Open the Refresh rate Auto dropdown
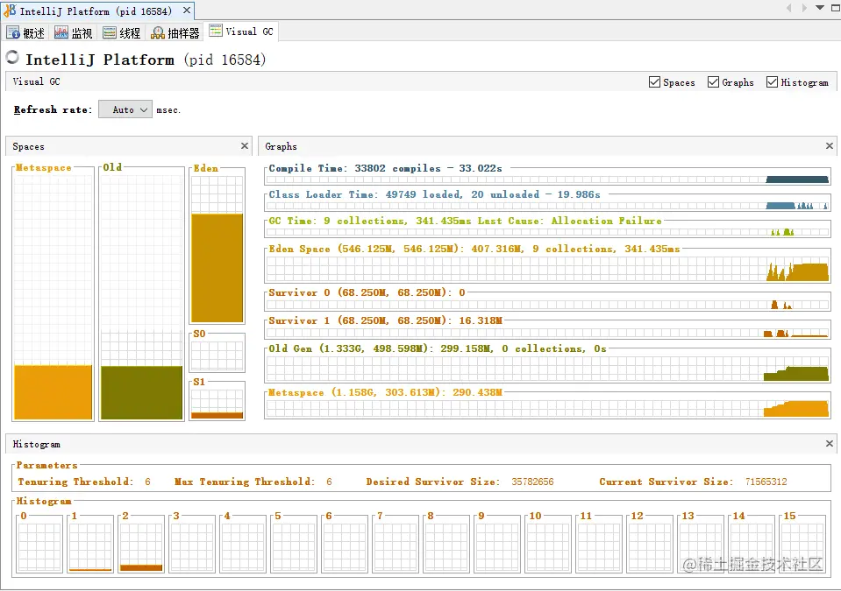Viewport: 841px width, 591px height. click(x=125, y=109)
